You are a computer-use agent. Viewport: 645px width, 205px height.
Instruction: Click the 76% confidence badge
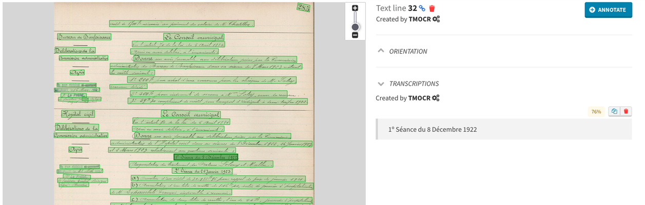596,112
